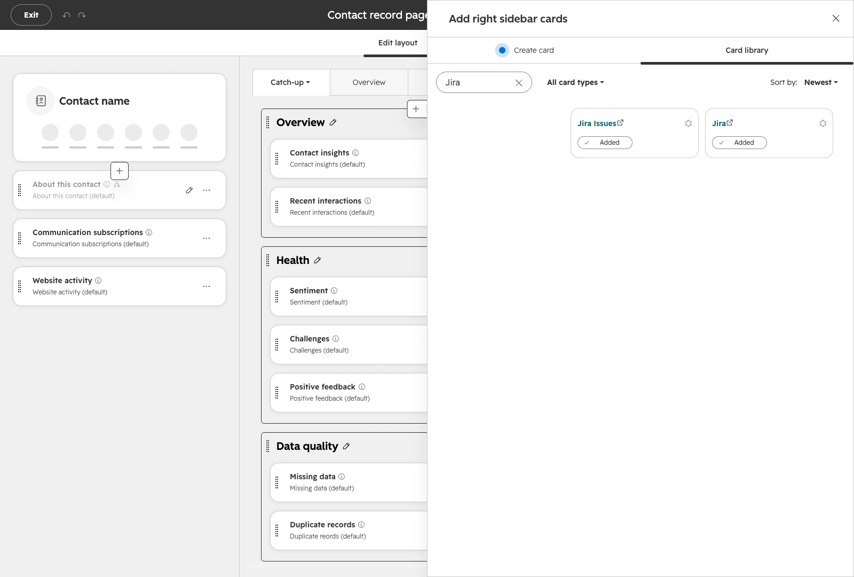Screen dimensions: 854x577
Task: Click info icon next to Sentiment
Action: tap(334, 291)
